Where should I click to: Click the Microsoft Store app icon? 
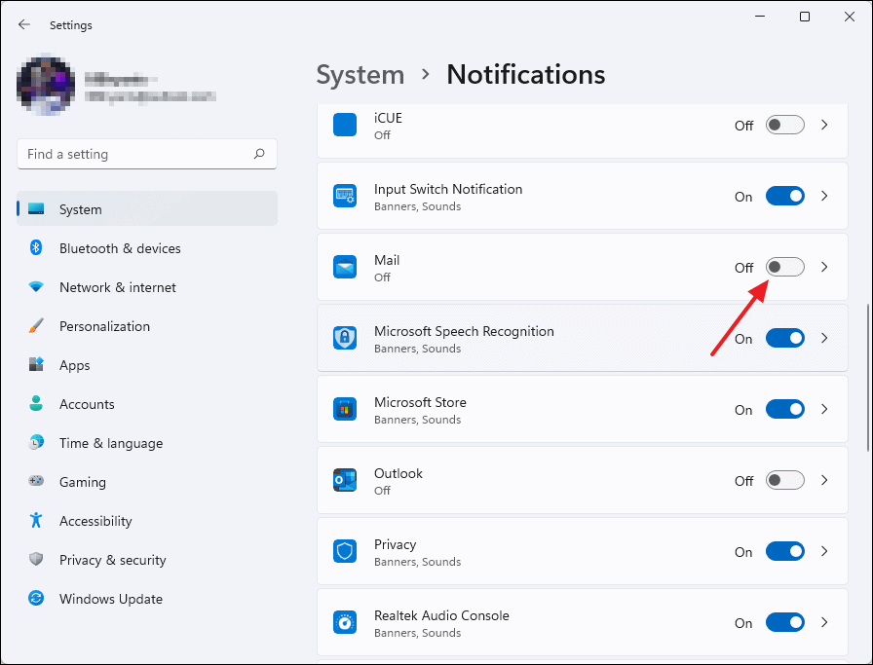[x=345, y=409]
